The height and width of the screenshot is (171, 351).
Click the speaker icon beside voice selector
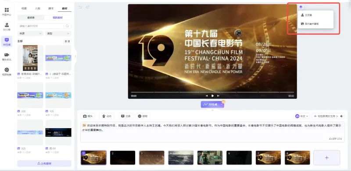point(342,116)
